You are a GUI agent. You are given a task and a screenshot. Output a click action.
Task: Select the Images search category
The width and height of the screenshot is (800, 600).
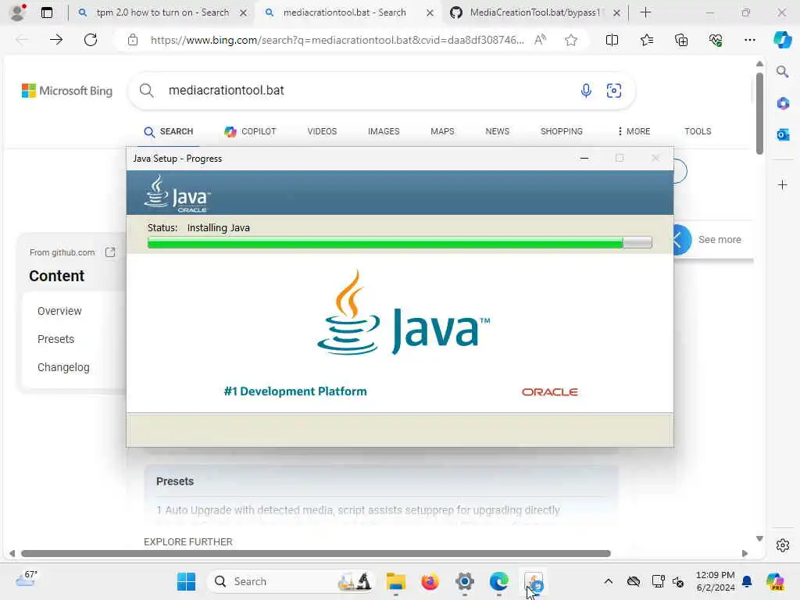384,131
